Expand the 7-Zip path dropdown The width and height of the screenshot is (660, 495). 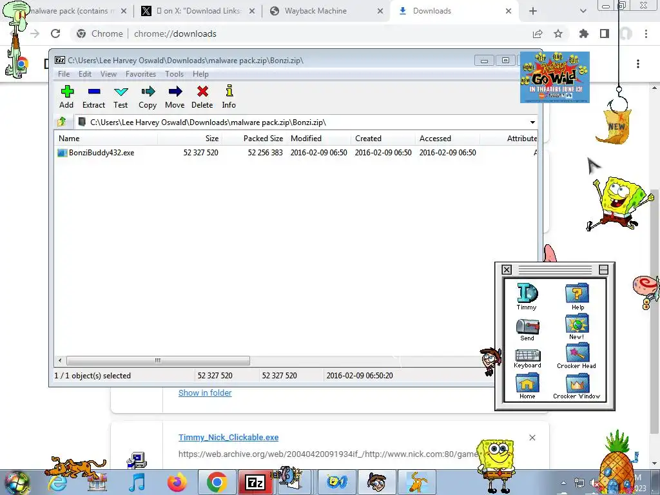pos(532,122)
